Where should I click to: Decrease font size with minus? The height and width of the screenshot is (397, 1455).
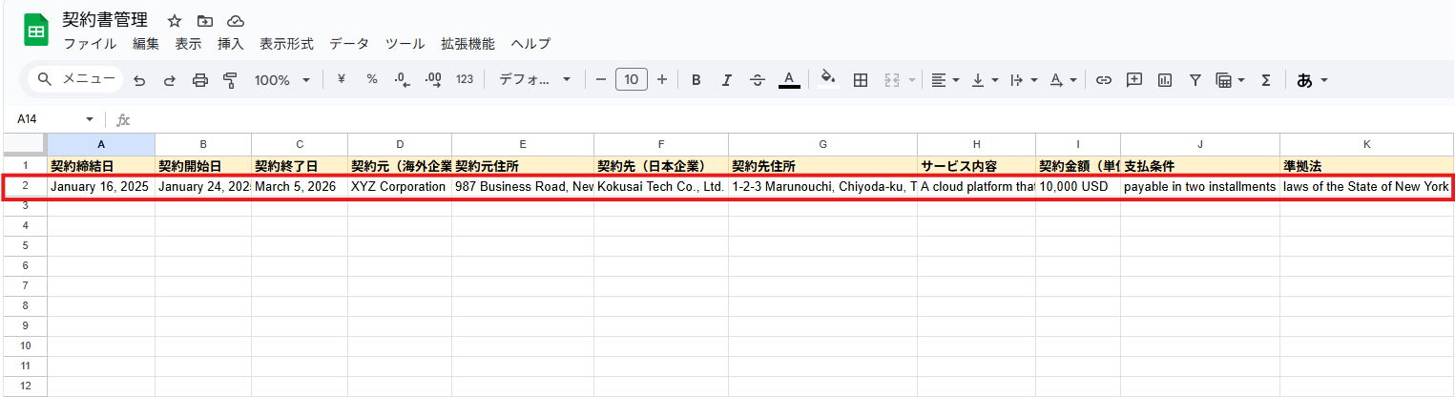point(601,80)
